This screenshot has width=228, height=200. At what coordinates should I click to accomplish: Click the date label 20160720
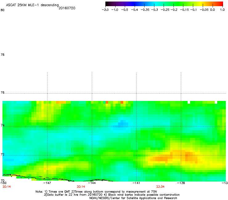67,8
